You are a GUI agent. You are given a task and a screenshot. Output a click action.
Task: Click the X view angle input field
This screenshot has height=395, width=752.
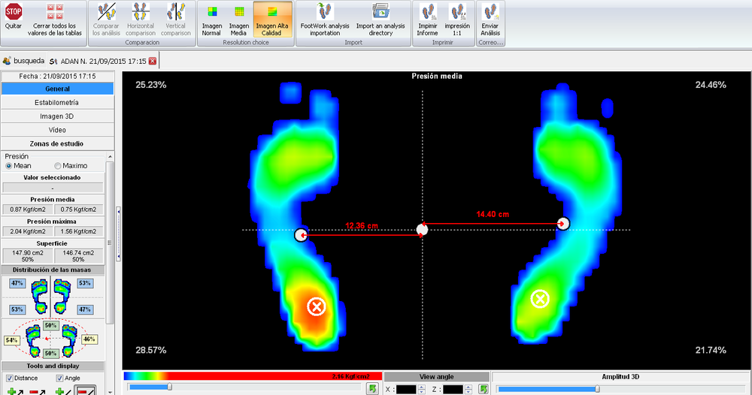click(x=406, y=389)
